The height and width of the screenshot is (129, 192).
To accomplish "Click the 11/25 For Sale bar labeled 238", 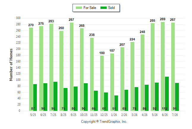I will (x=92, y=74).
